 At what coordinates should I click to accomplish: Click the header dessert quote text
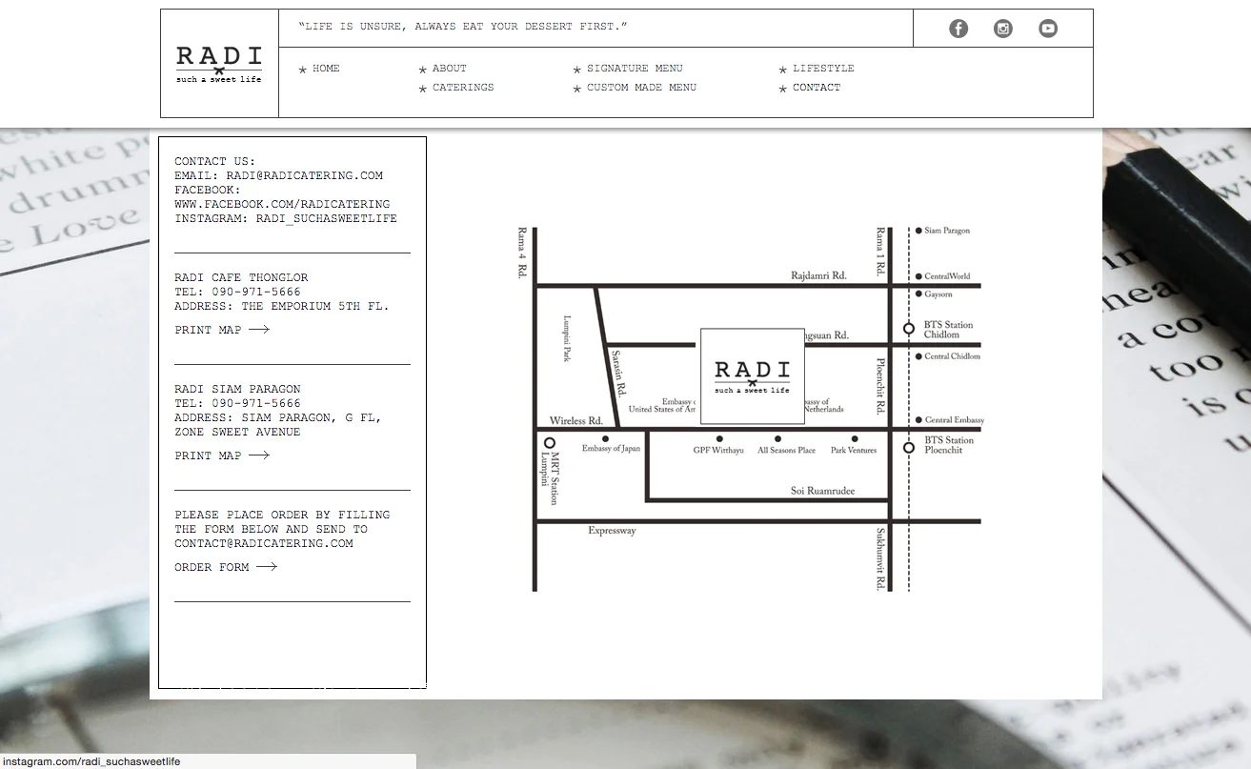coord(463,27)
